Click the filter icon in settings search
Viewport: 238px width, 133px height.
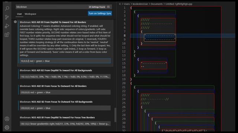pos(108,7)
